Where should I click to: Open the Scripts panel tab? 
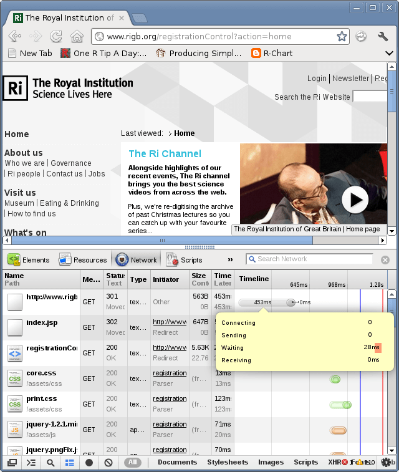coord(184,260)
